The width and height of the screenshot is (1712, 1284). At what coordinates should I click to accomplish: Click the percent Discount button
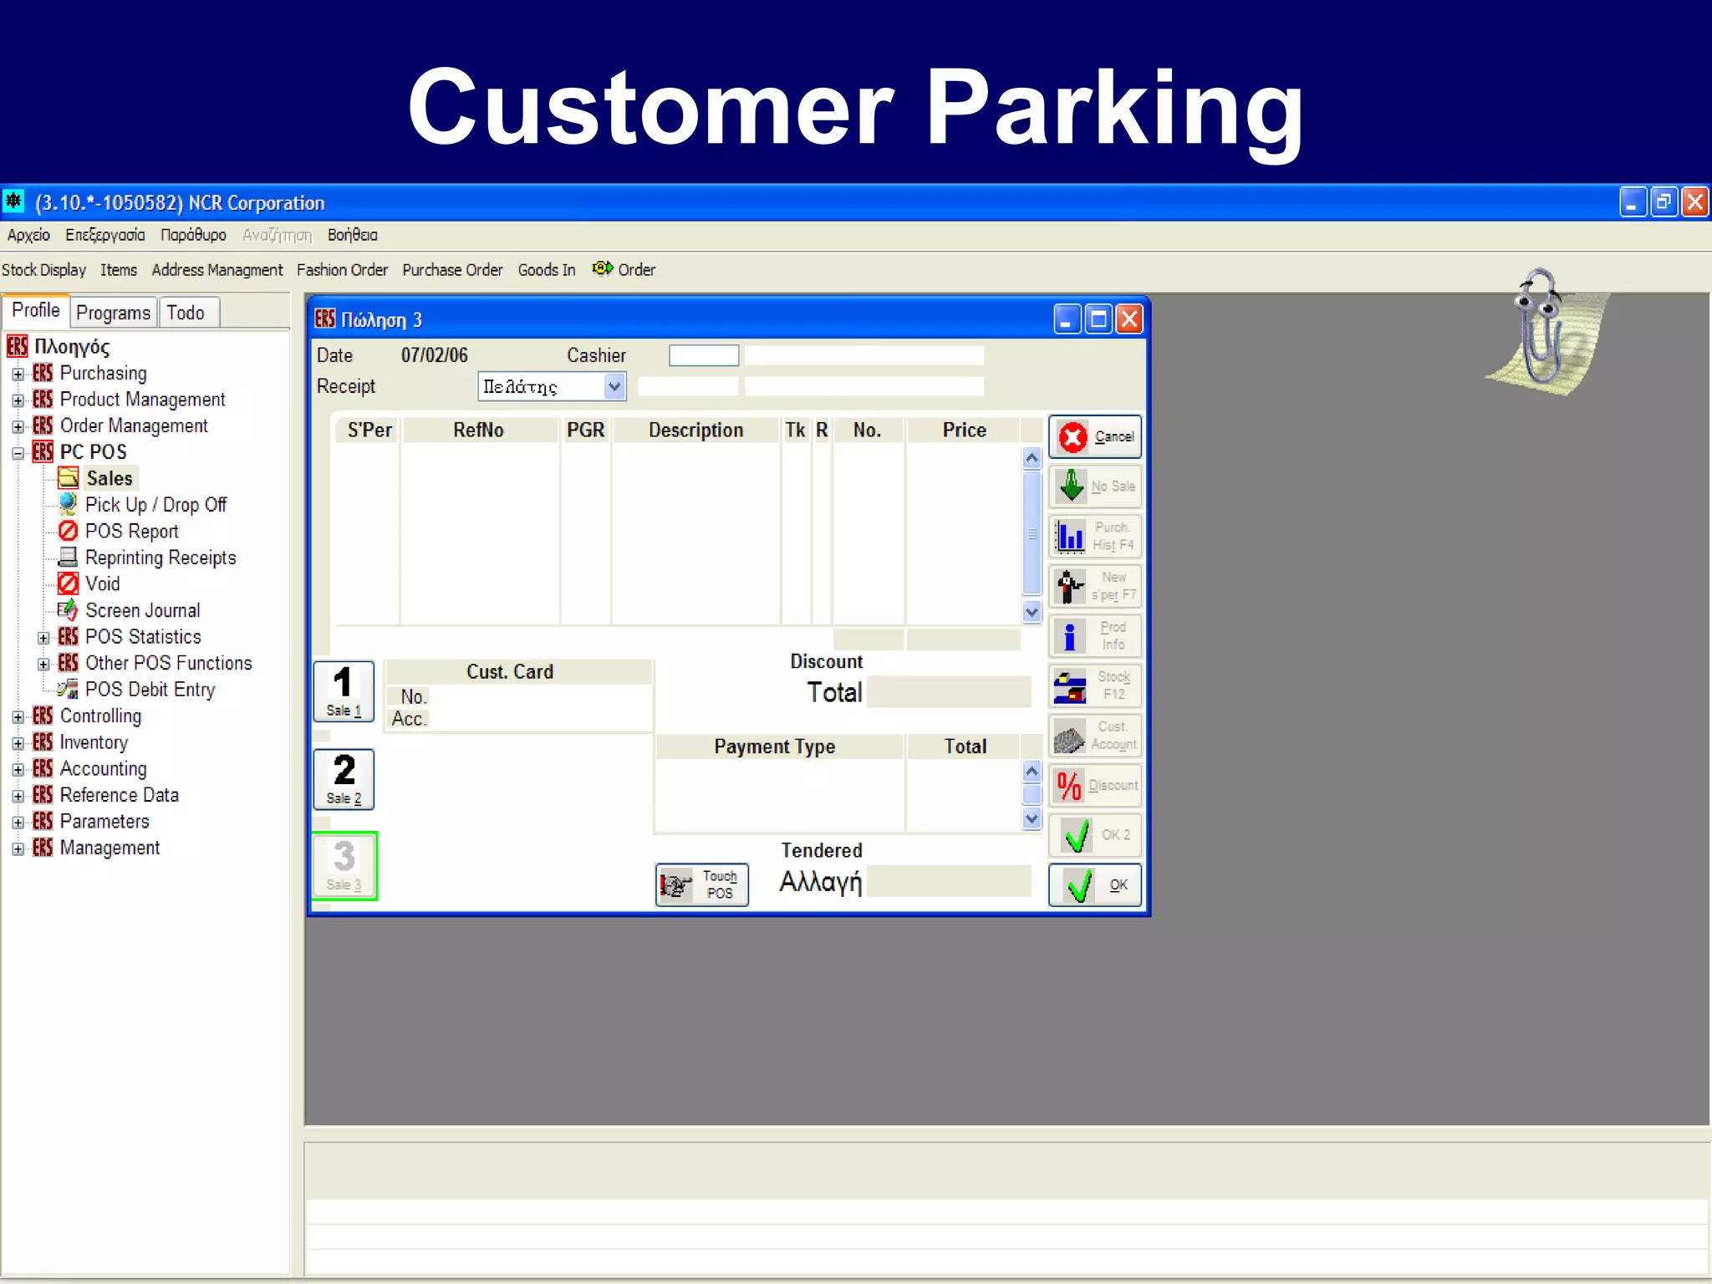(x=1095, y=785)
